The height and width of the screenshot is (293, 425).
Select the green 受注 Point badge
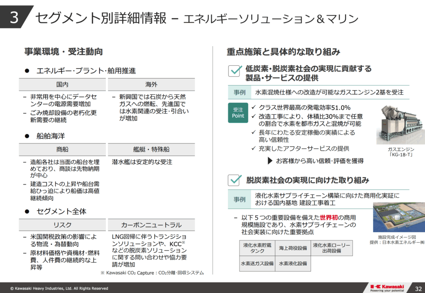(238, 113)
